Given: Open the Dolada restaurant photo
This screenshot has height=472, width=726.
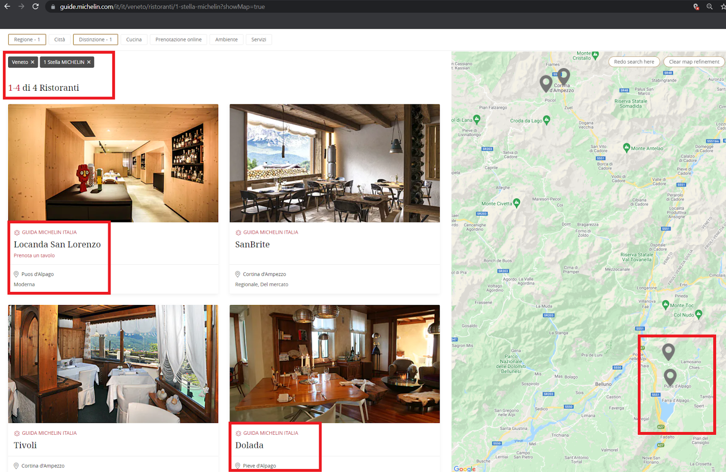Looking at the screenshot, I should [334, 364].
